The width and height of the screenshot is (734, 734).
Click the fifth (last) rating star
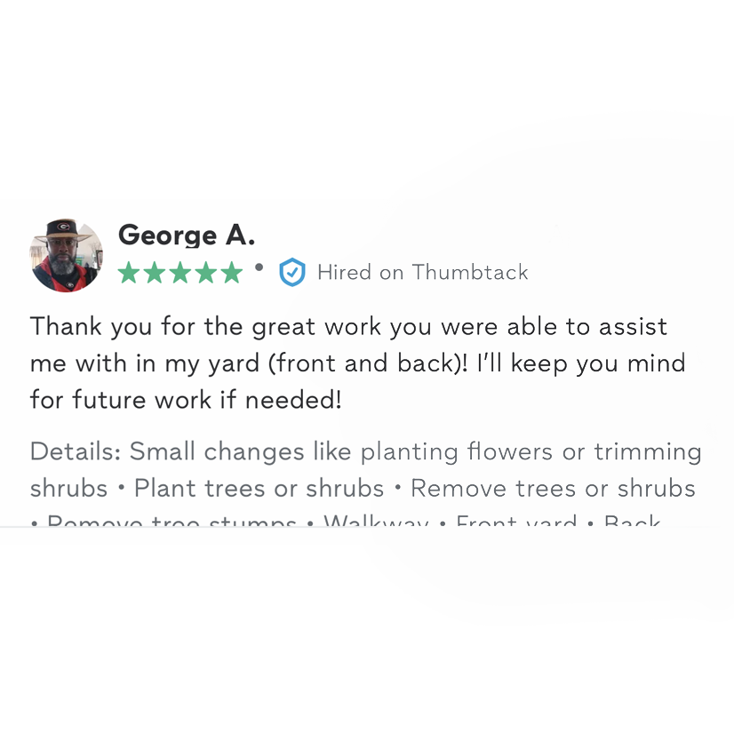[x=232, y=273]
